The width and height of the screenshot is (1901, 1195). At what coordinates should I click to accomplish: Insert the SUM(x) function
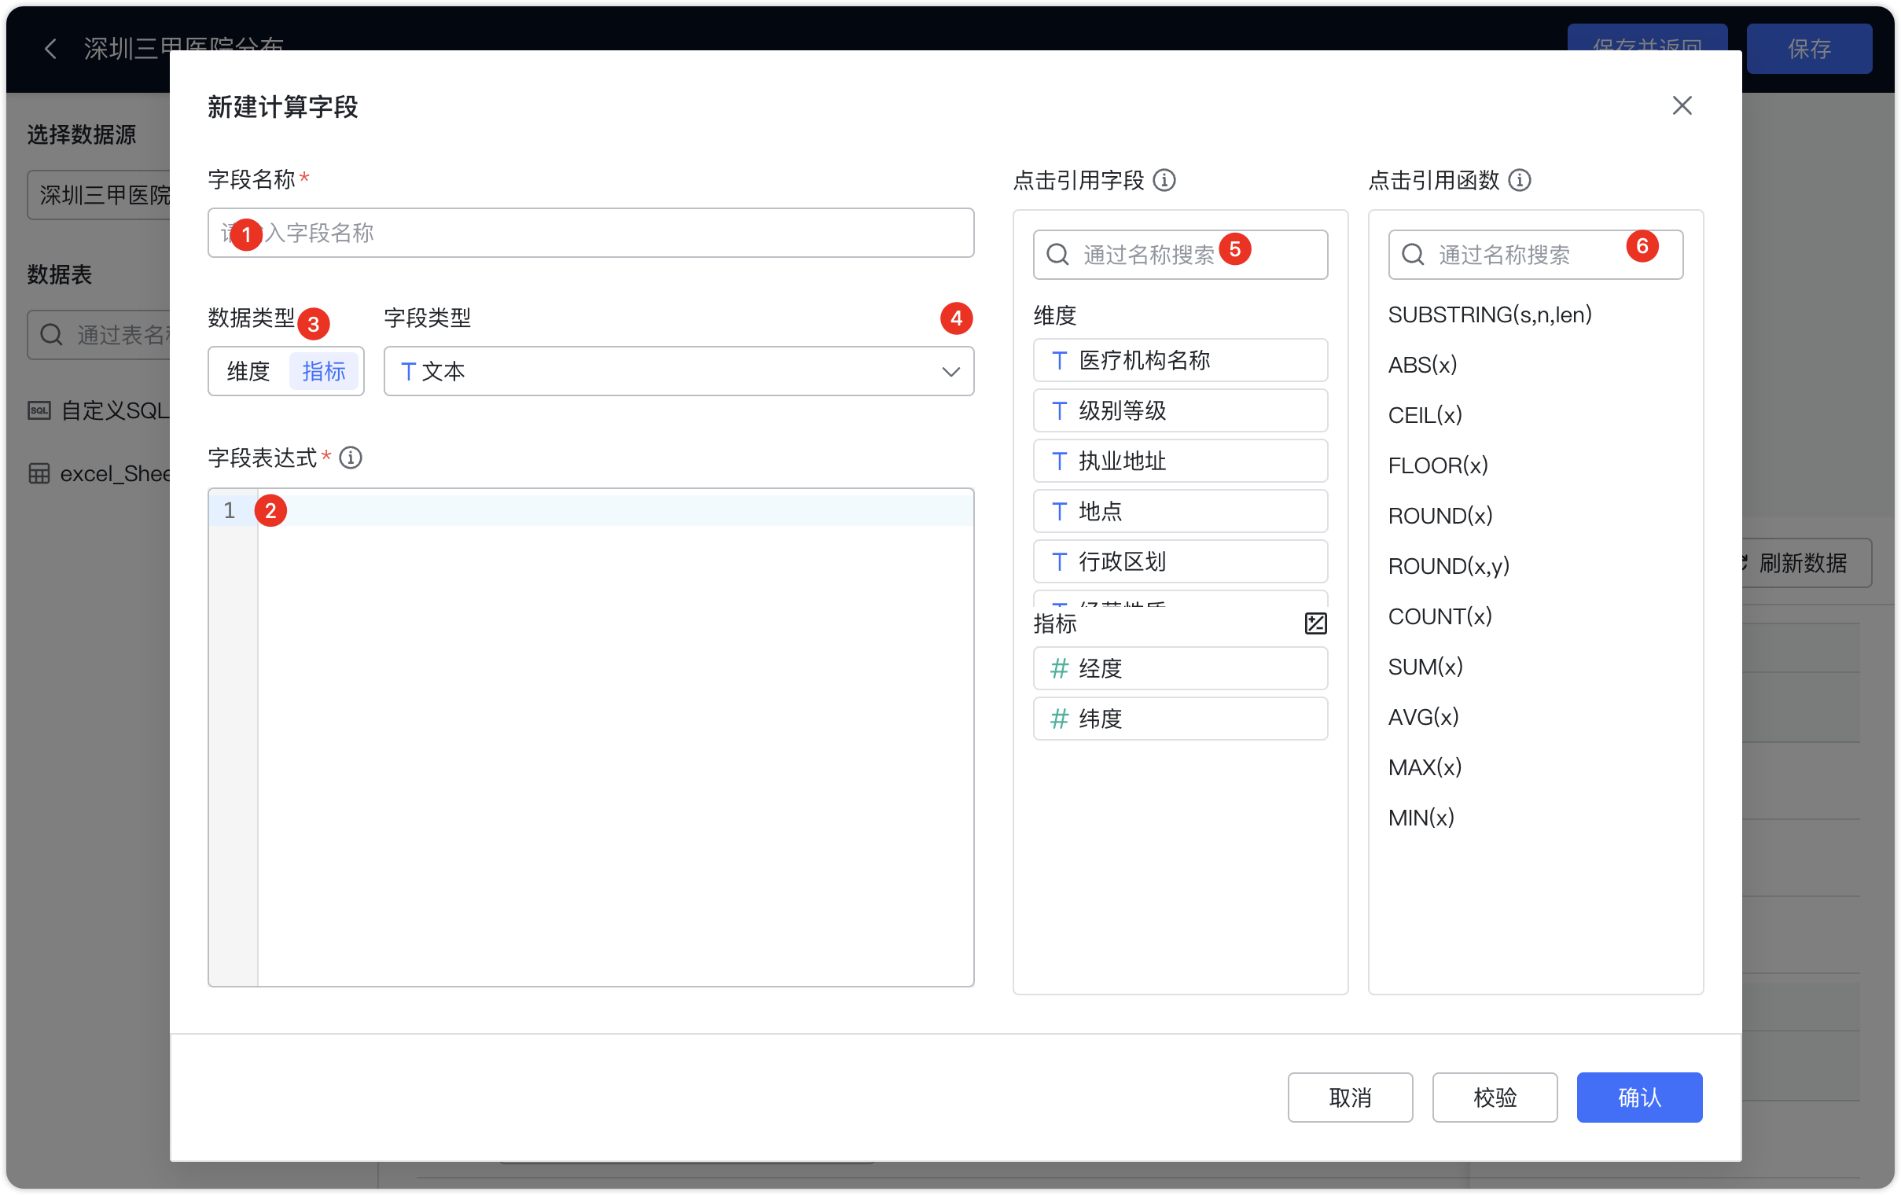pyautogui.click(x=1425, y=667)
